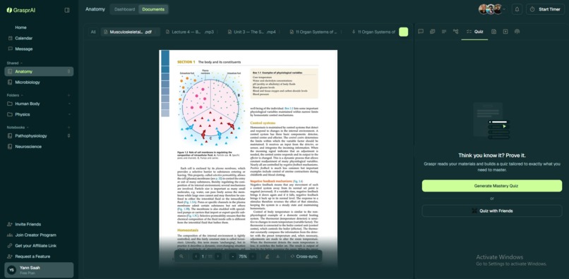Image resolution: width=569 pixels, height=279 pixels.
Task: Click the search magnifier in PDF toolbar
Action: point(181,256)
